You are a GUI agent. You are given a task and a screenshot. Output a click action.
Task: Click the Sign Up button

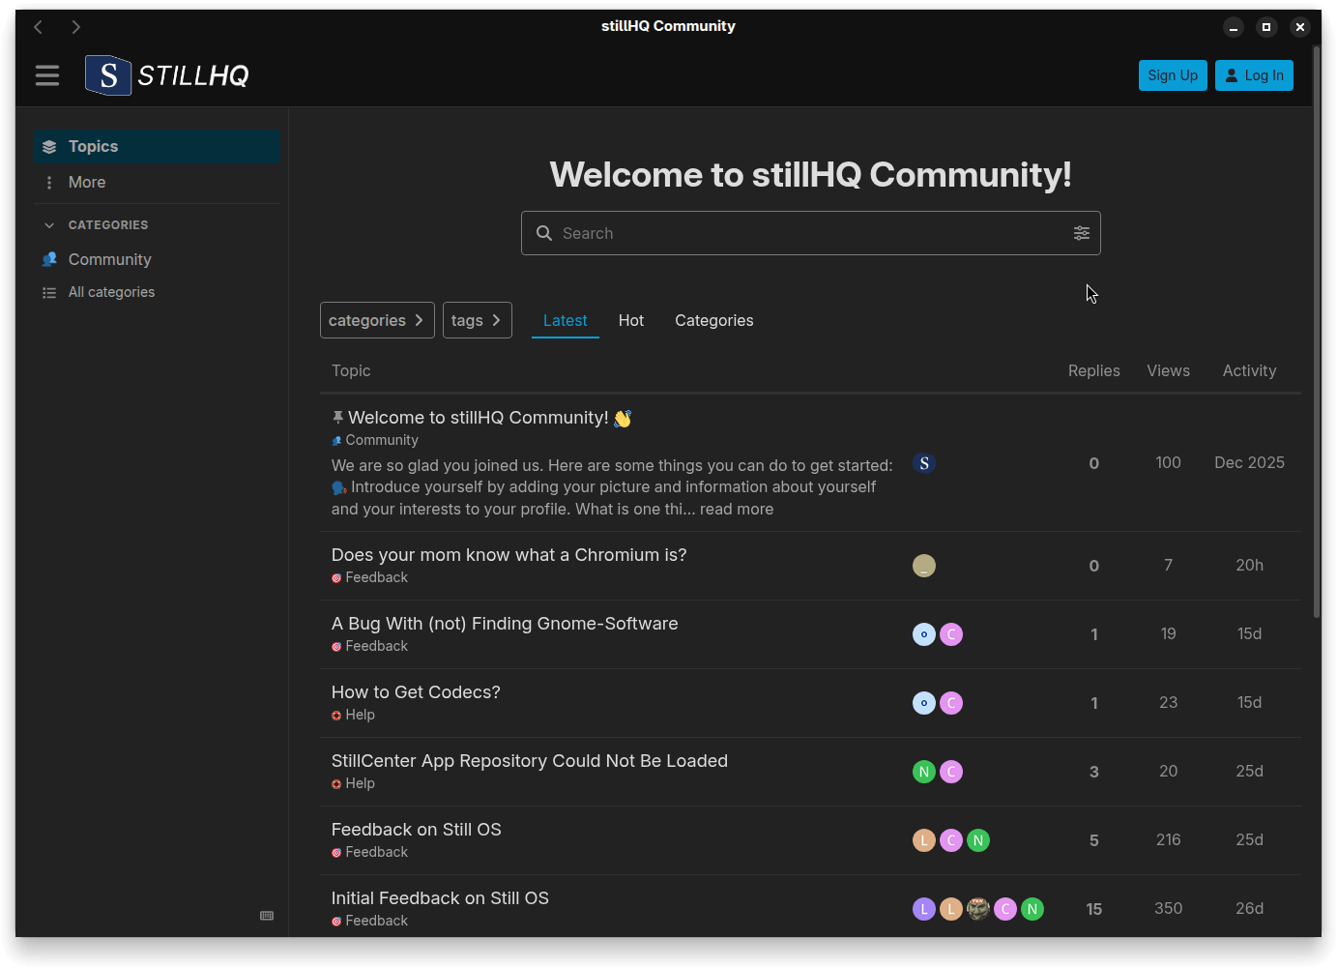(x=1173, y=75)
